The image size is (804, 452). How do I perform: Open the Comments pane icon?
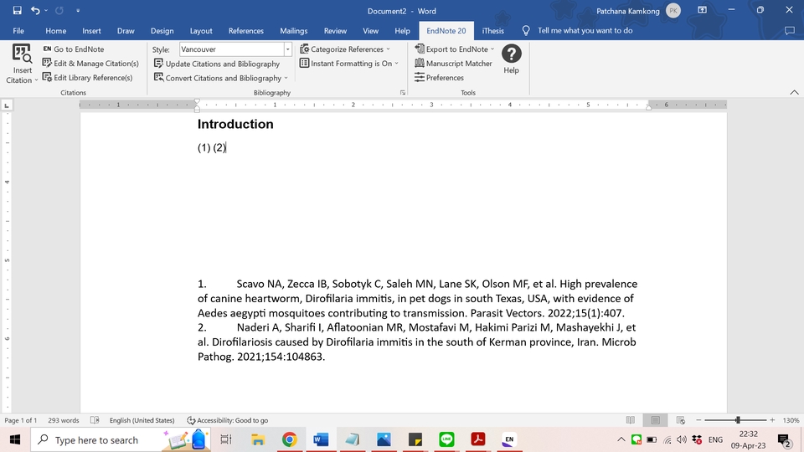(x=790, y=31)
